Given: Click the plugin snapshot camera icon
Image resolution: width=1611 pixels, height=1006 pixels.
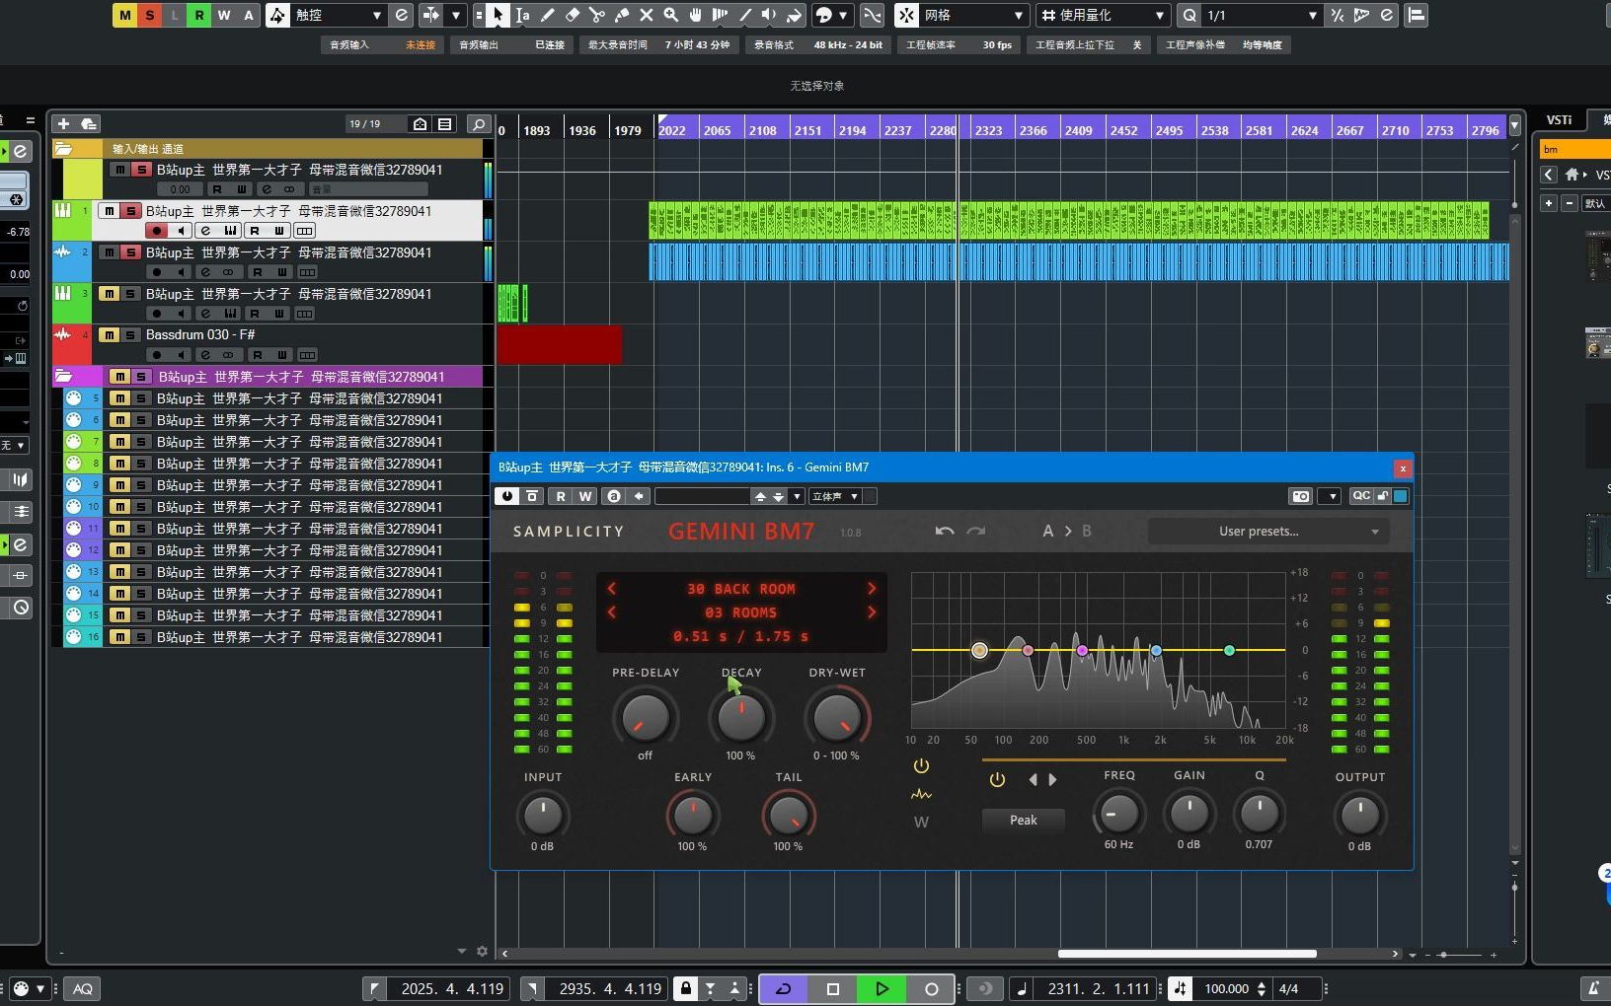Looking at the screenshot, I should click(1301, 496).
